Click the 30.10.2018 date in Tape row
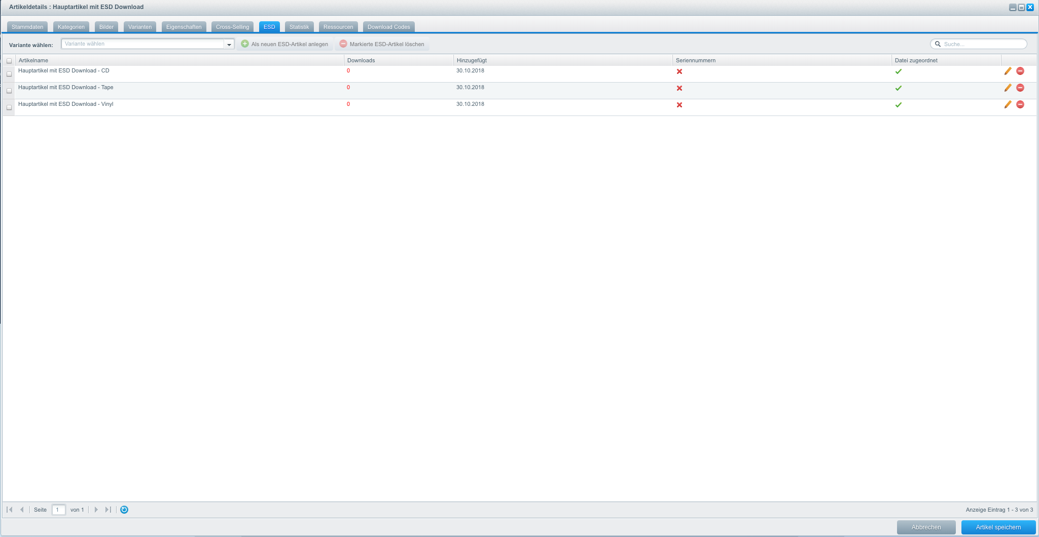 [x=470, y=87]
